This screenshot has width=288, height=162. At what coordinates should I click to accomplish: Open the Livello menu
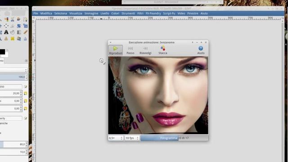click(x=105, y=13)
